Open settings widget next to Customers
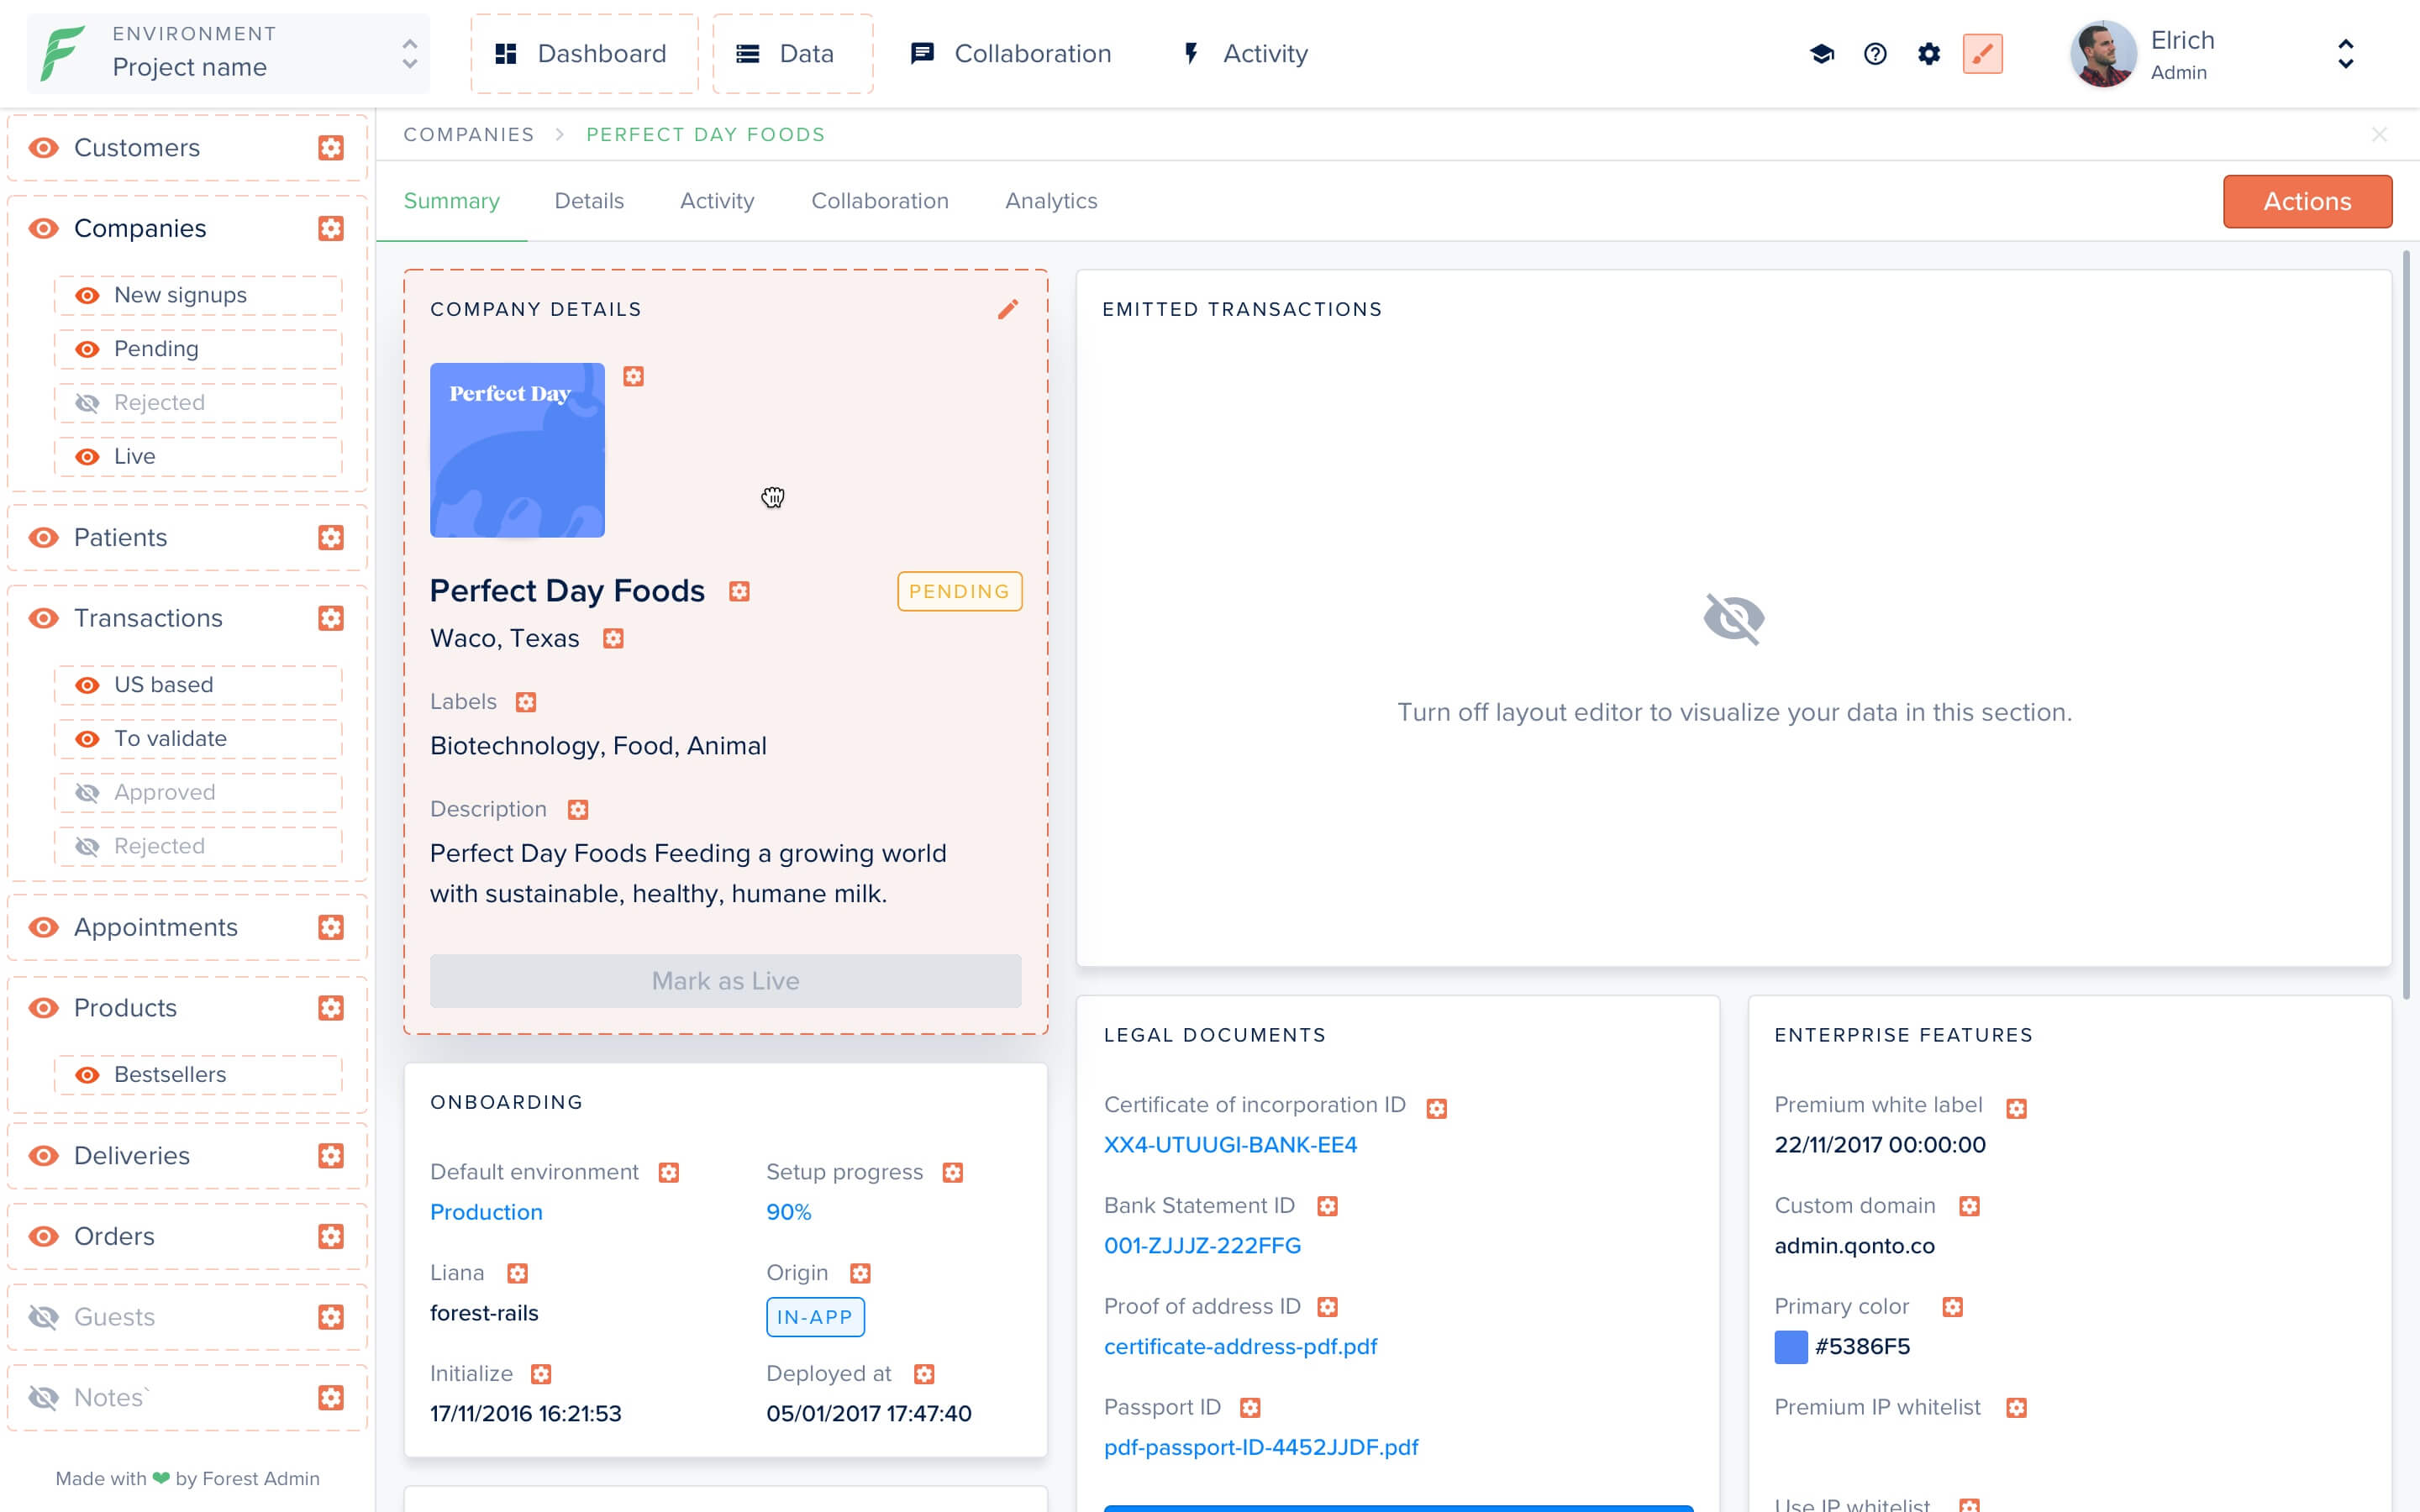The image size is (2420, 1512). [331, 148]
